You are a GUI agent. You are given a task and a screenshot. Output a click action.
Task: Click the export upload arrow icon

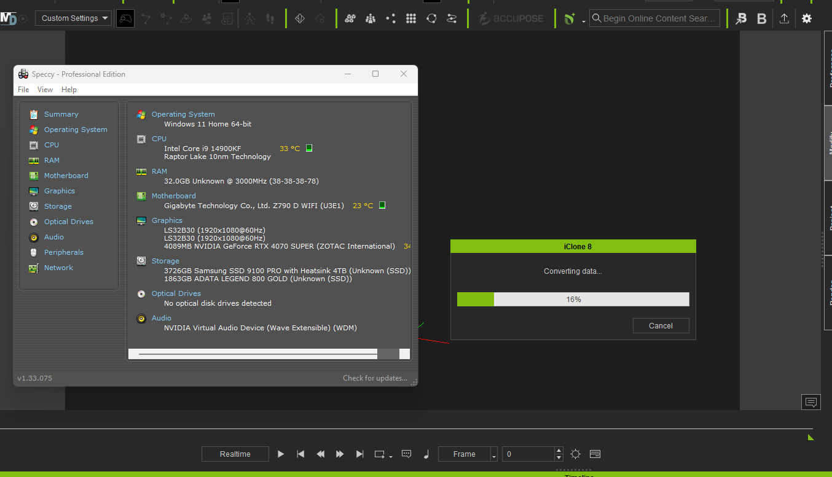point(784,18)
